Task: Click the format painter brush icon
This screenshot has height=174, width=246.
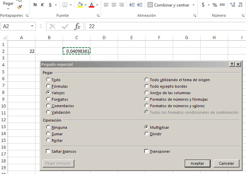Action: tap(20, 7)
